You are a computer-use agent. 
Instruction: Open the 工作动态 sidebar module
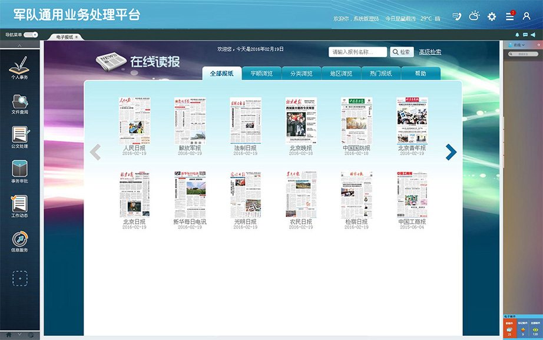[20, 206]
